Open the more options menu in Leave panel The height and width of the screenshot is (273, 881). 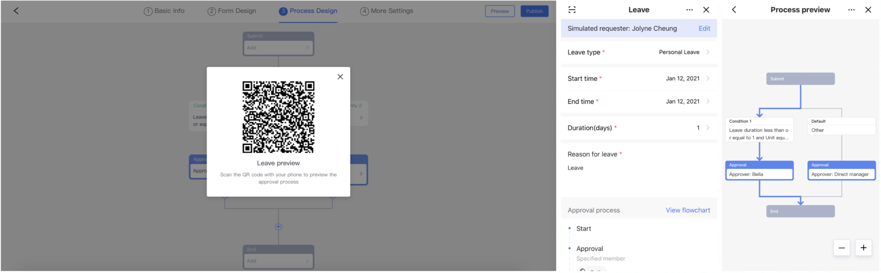point(689,10)
